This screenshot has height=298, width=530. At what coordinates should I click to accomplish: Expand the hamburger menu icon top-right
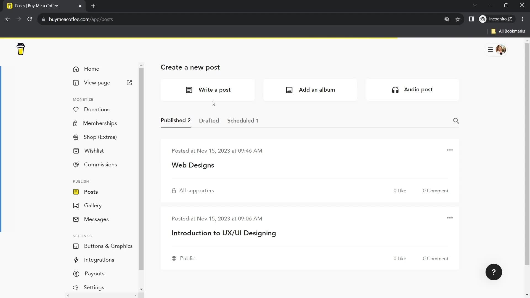(490, 49)
